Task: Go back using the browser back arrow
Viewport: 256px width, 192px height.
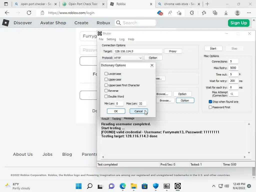Action: point(7,13)
